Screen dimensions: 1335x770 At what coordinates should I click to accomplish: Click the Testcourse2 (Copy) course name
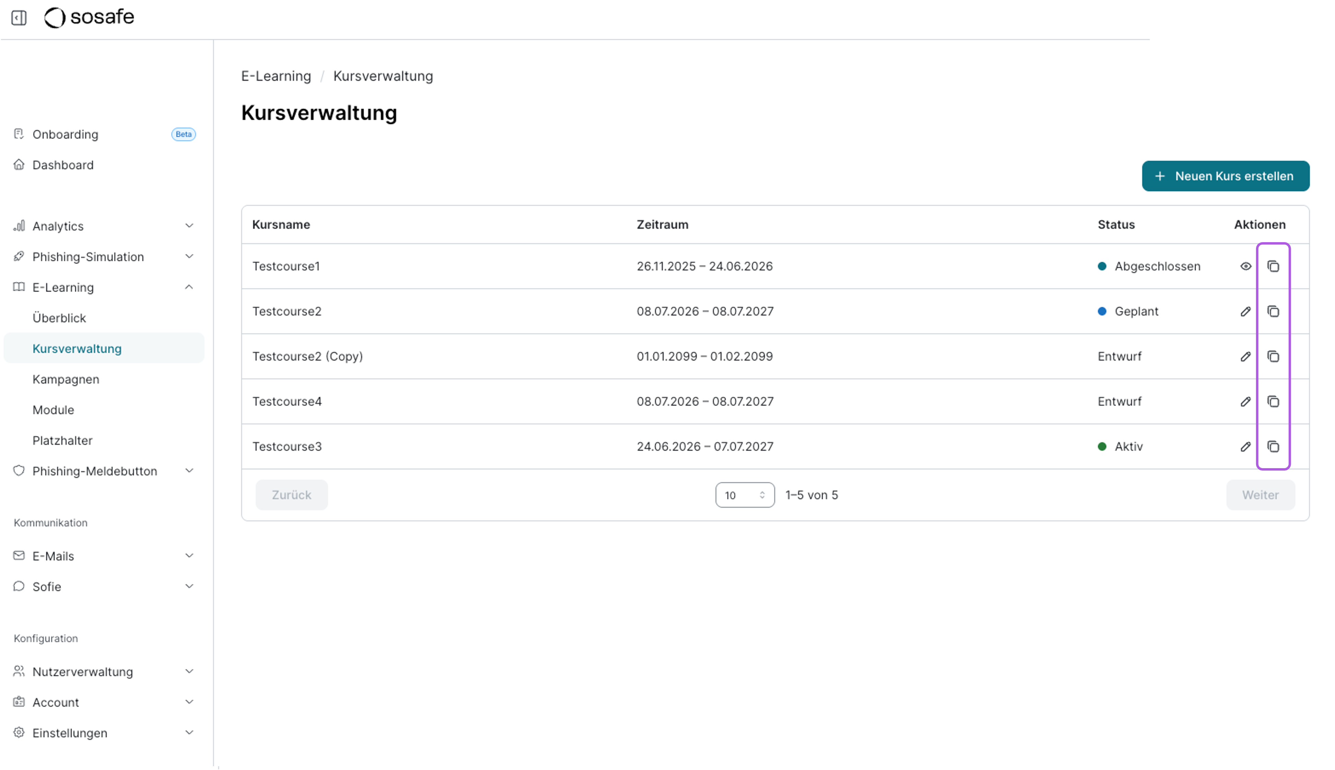[x=308, y=356]
